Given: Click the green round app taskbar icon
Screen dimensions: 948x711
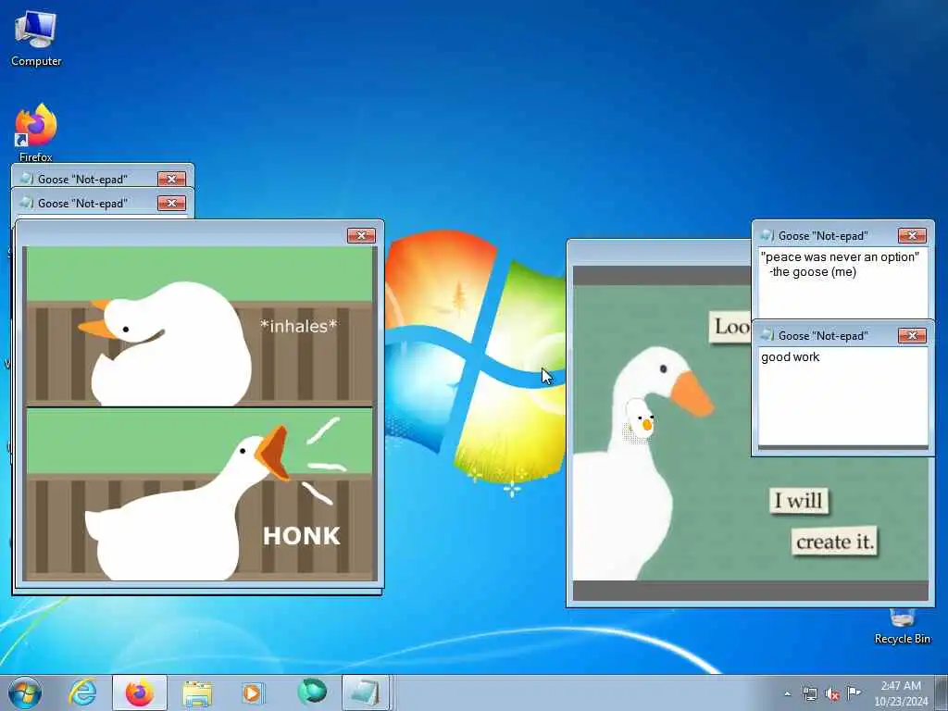Looking at the screenshot, I should 311,692.
